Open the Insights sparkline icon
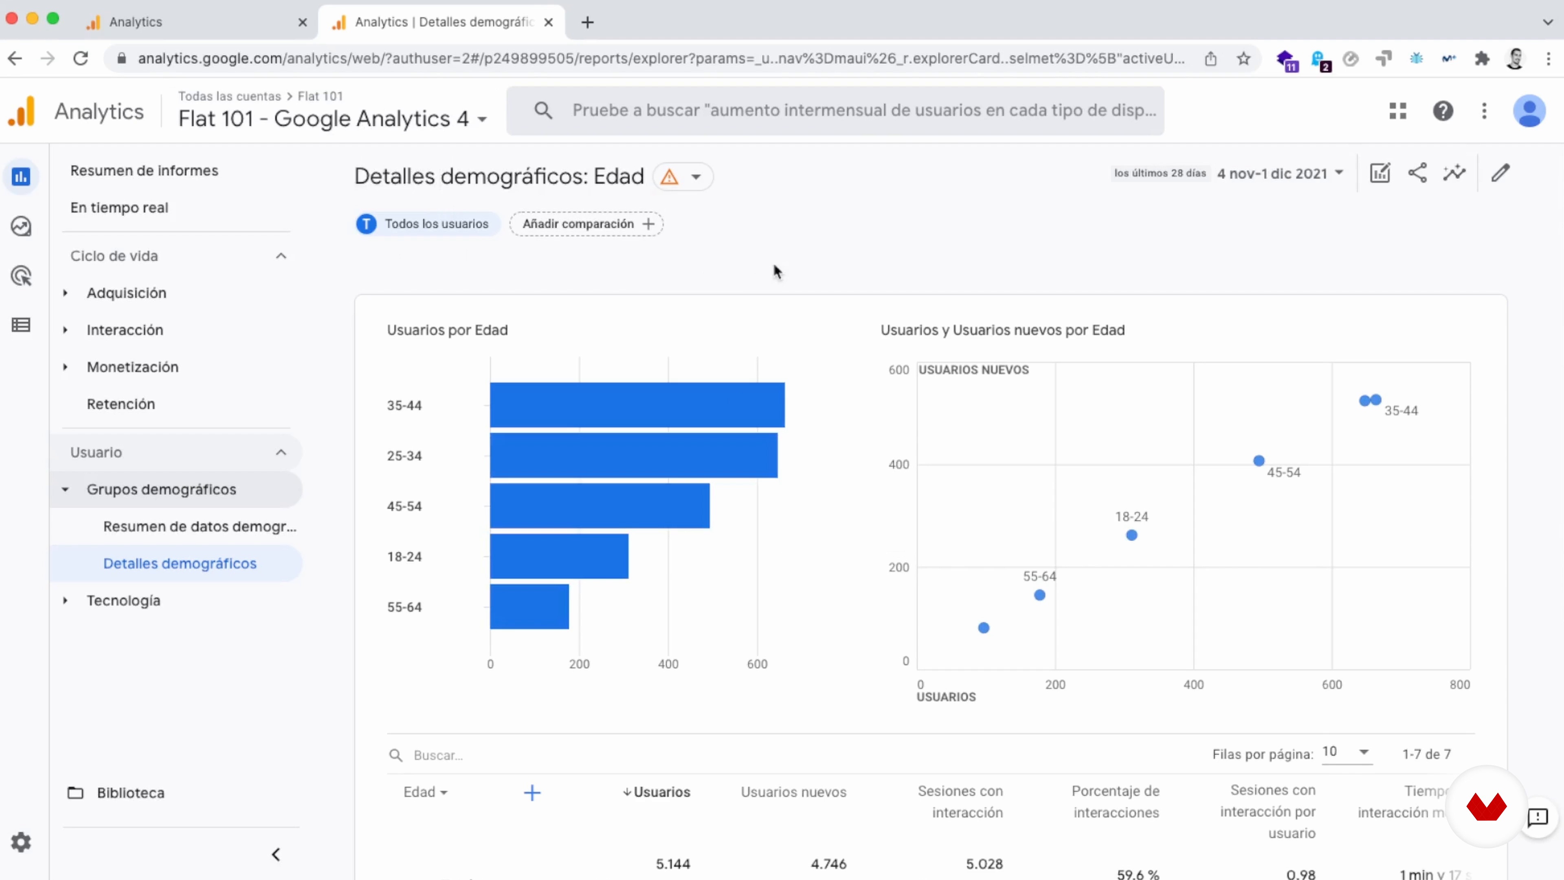1564x880 pixels. (x=1454, y=173)
